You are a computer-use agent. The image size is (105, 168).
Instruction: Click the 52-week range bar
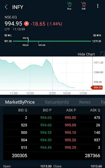pos(52,41)
